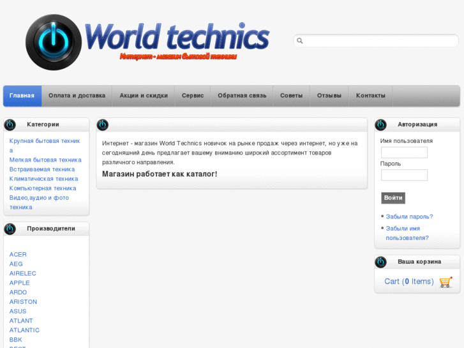This screenshot has height=348, width=464.
Task: Open the Контакты menu item
Action: coord(370,96)
